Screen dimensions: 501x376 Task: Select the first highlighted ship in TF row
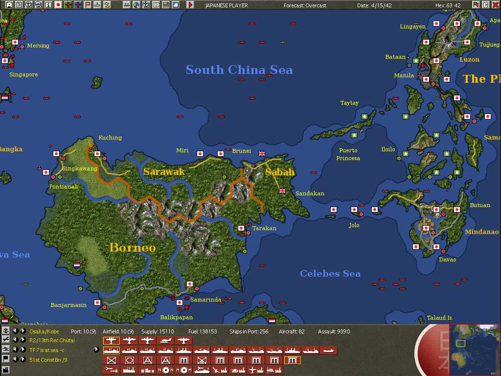[x=112, y=351]
